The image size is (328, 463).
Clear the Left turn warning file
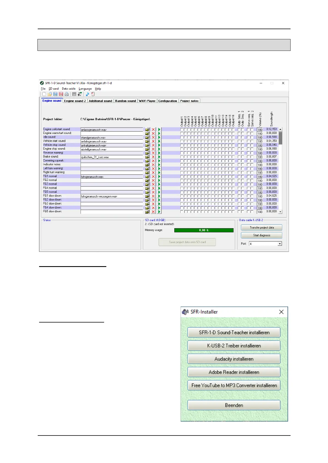click(153, 169)
